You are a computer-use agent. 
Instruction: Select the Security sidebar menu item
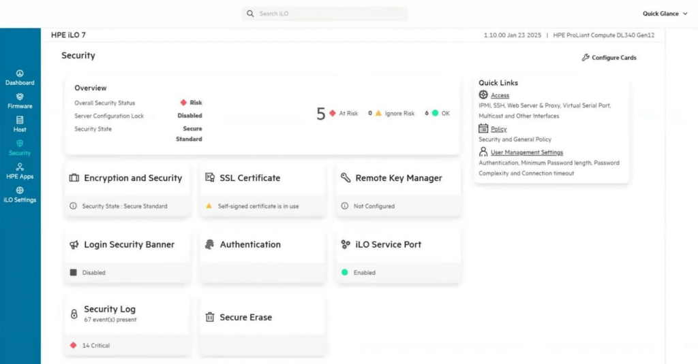click(x=20, y=148)
